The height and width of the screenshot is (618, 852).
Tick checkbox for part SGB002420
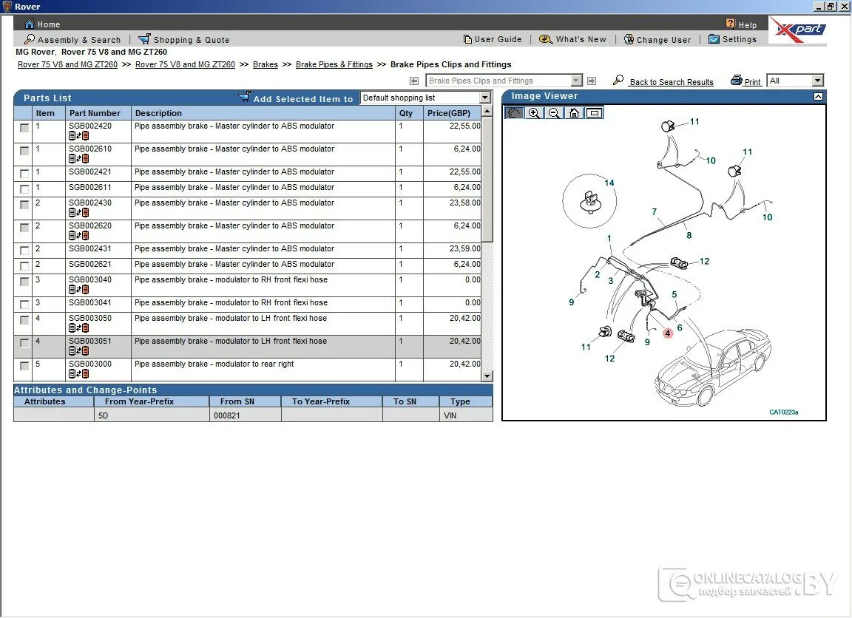point(24,128)
